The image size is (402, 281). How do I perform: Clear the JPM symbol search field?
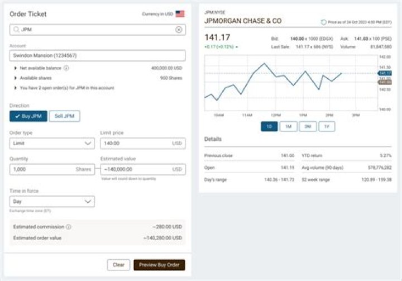tap(179, 30)
